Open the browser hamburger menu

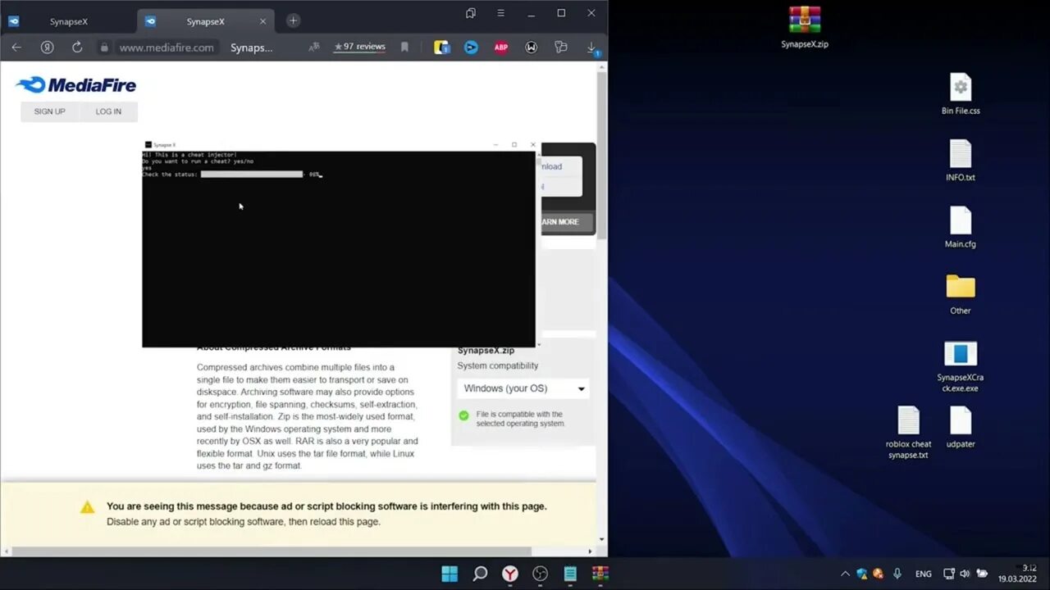click(500, 13)
